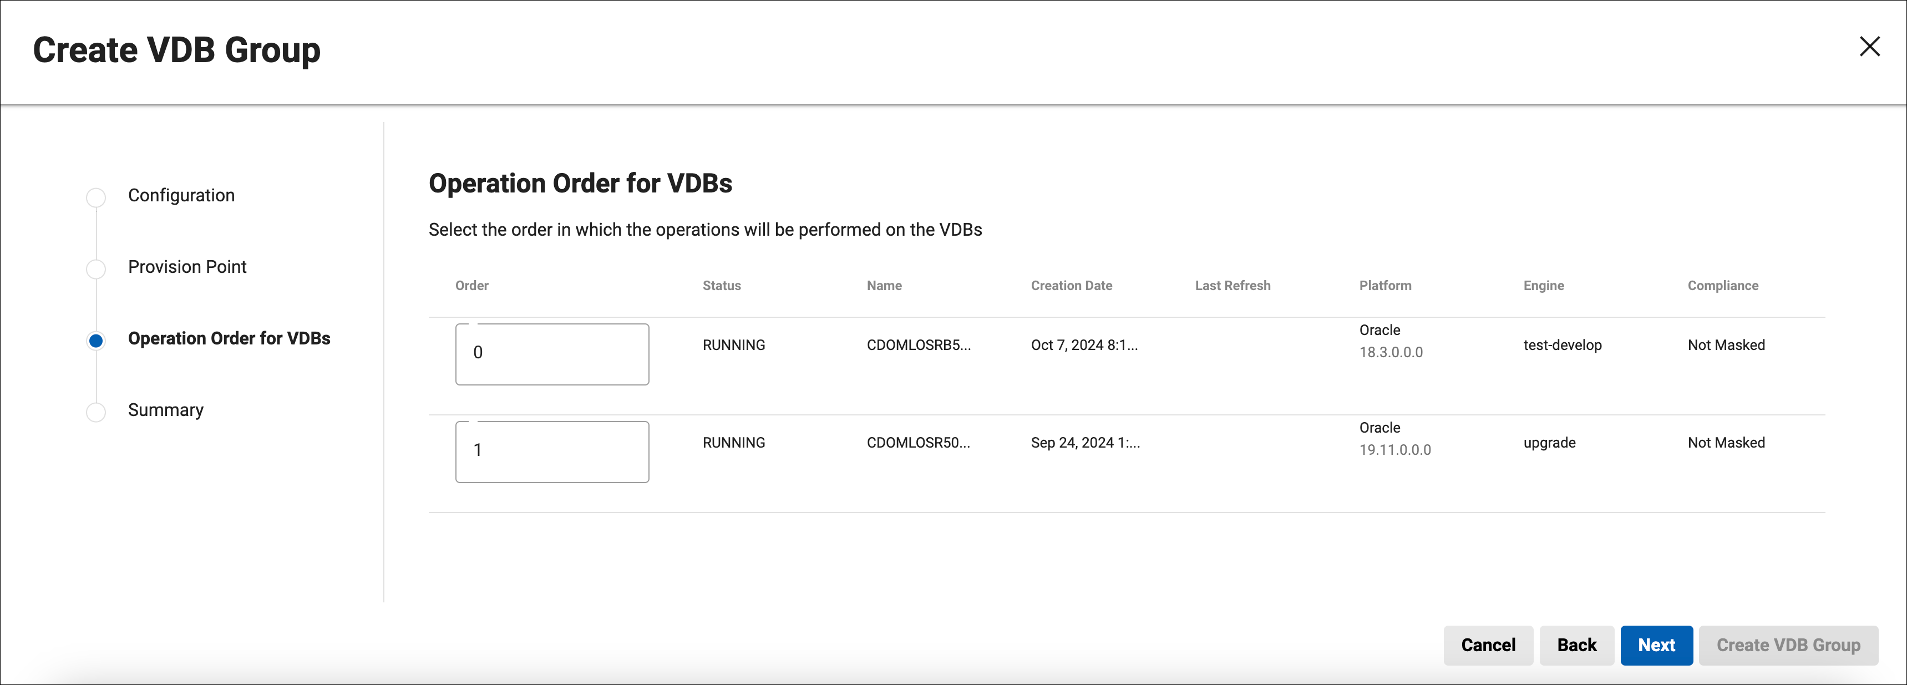Image resolution: width=1907 pixels, height=685 pixels.
Task: Click the Operation Order for VDBs step indicator
Action: 97,340
